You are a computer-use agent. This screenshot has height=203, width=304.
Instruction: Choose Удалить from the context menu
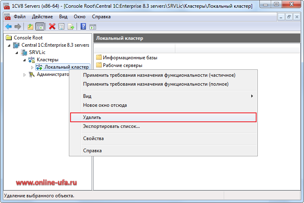click(163, 117)
